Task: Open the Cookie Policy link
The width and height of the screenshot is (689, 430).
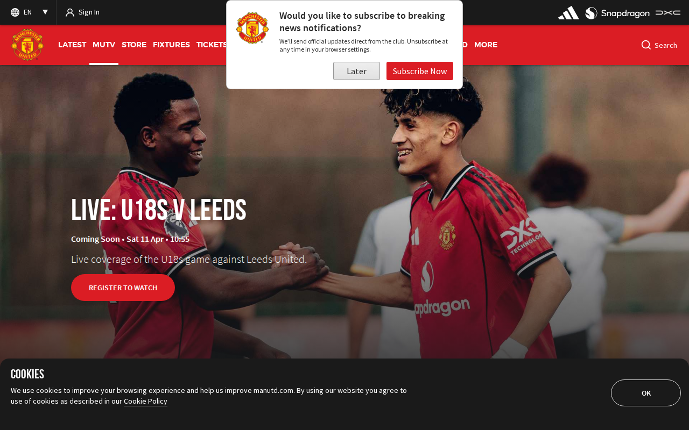Action: (x=145, y=401)
